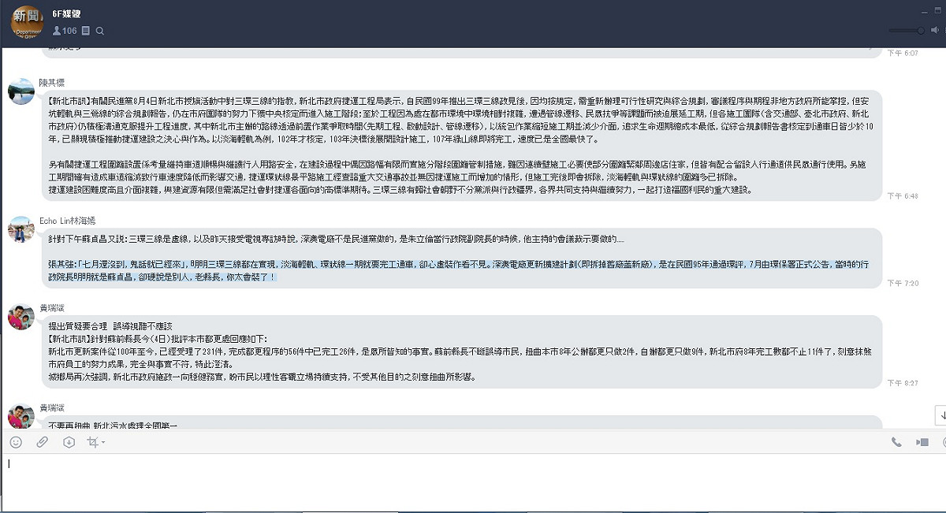The width and height of the screenshot is (946, 513).
Task: Open the group notes icon
Action: [x=86, y=31]
